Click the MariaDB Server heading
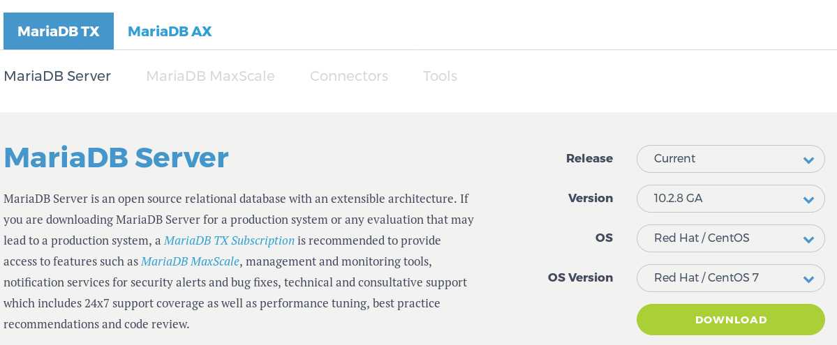 pyautogui.click(x=116, y=158)
